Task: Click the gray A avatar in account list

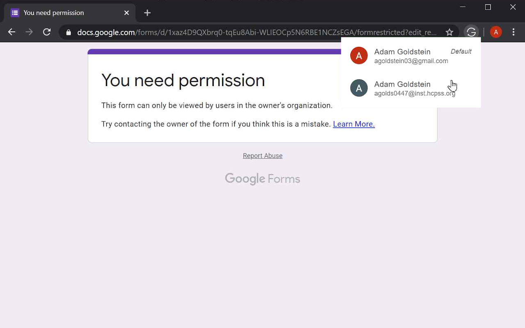Action: pos(359,88)
